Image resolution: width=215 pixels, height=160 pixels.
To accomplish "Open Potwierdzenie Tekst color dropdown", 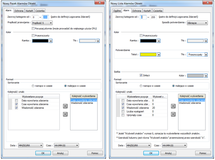I will coord(159,55).
